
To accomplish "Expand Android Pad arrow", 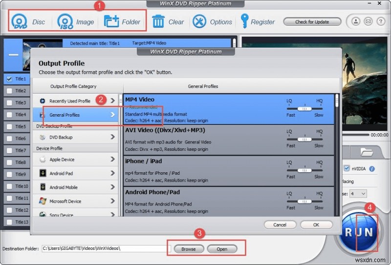I will click(x=113, y=173).
